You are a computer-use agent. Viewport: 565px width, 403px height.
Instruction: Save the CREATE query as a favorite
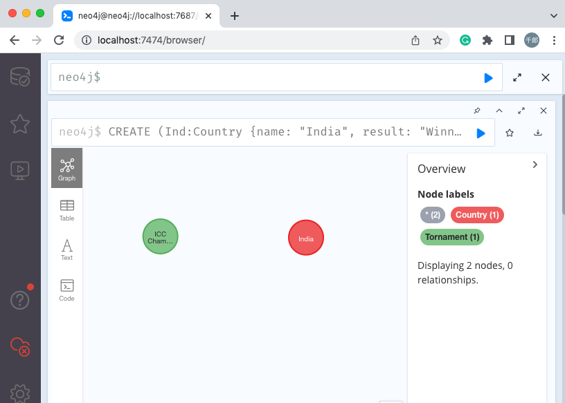(x=510, y=133)
